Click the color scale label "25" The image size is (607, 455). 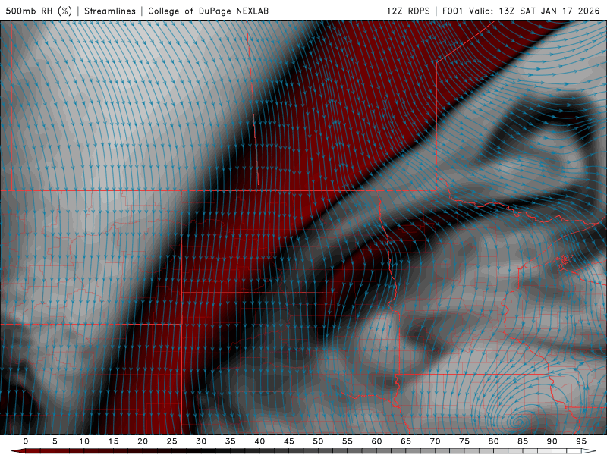click(x=172, y=441)
